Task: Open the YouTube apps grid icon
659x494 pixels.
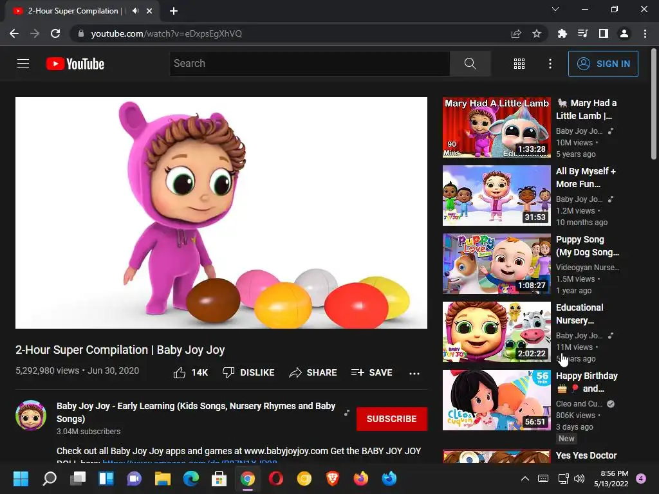Action: [519, 64]
